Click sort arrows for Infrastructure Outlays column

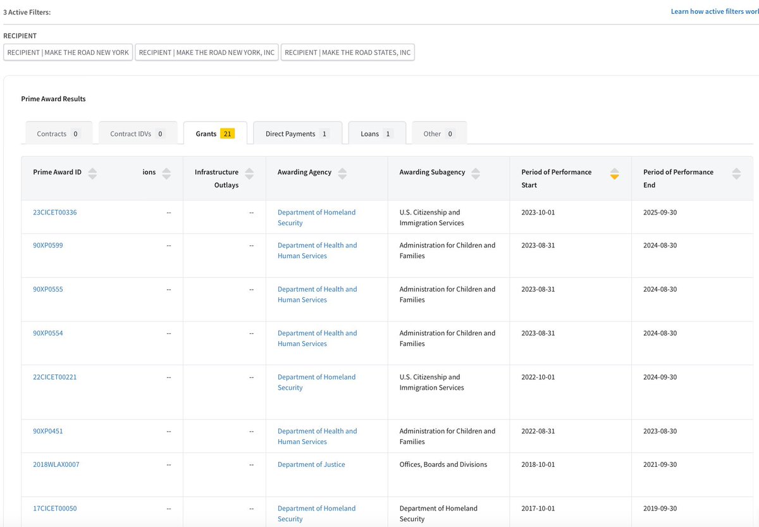tap(249, 173)
